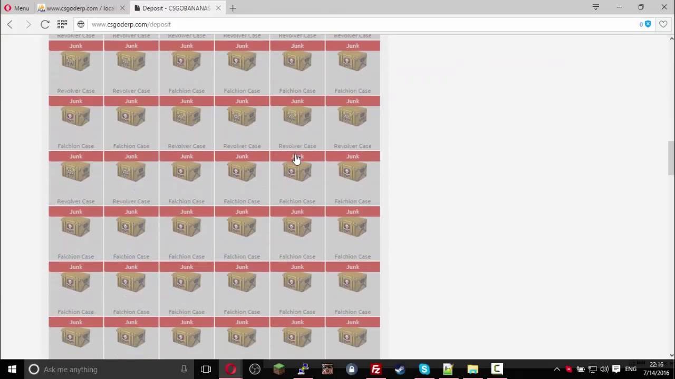This screenshot has width=675, height=379.
Task: Open the Windows Start menu
Action: [x=12, y=369]
